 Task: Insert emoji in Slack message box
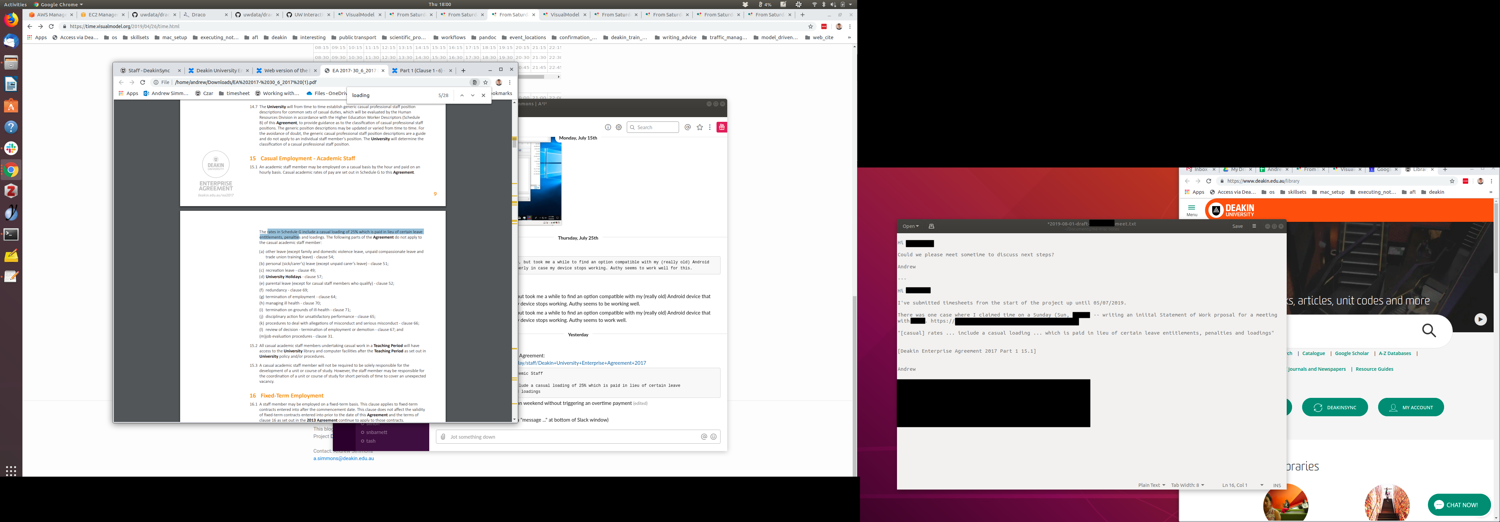tap(713, 437)
